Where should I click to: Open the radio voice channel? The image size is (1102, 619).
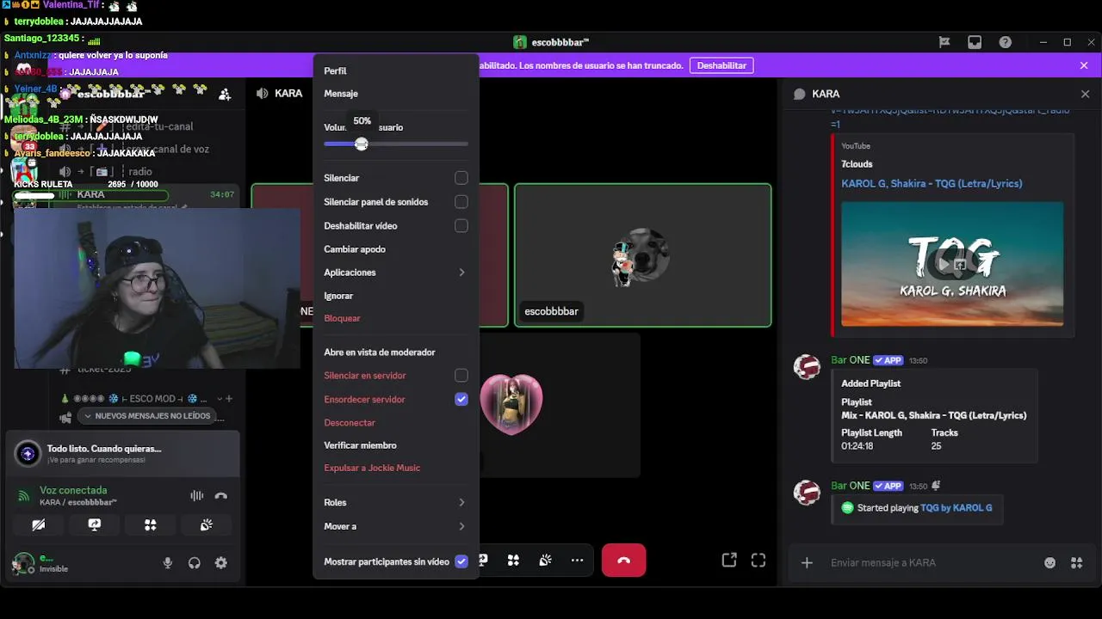140,172
